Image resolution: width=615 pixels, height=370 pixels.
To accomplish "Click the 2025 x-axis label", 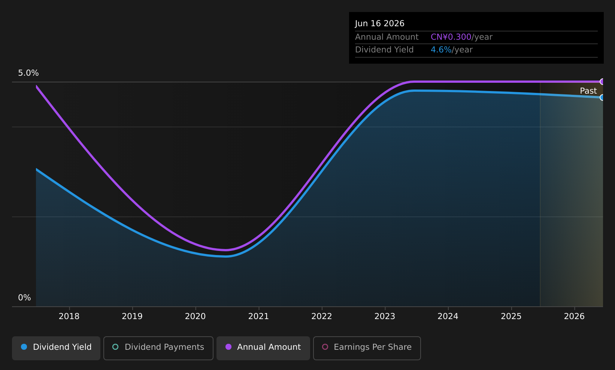I will point(511,316).
